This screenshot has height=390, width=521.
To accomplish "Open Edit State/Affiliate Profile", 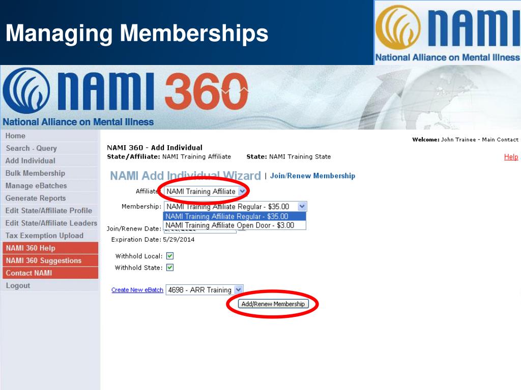I will pyautogui.click(x=48, y=211).
